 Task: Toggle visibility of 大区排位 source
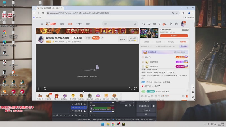82,104
